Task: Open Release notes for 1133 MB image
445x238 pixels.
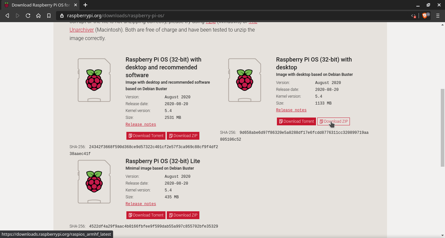Action: [291, 110]
